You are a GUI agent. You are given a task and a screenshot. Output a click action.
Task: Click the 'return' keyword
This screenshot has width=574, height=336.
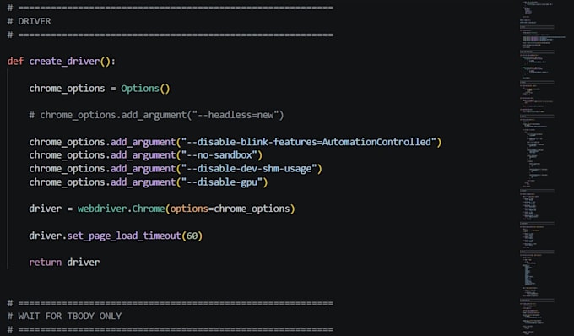coord(46,263)
